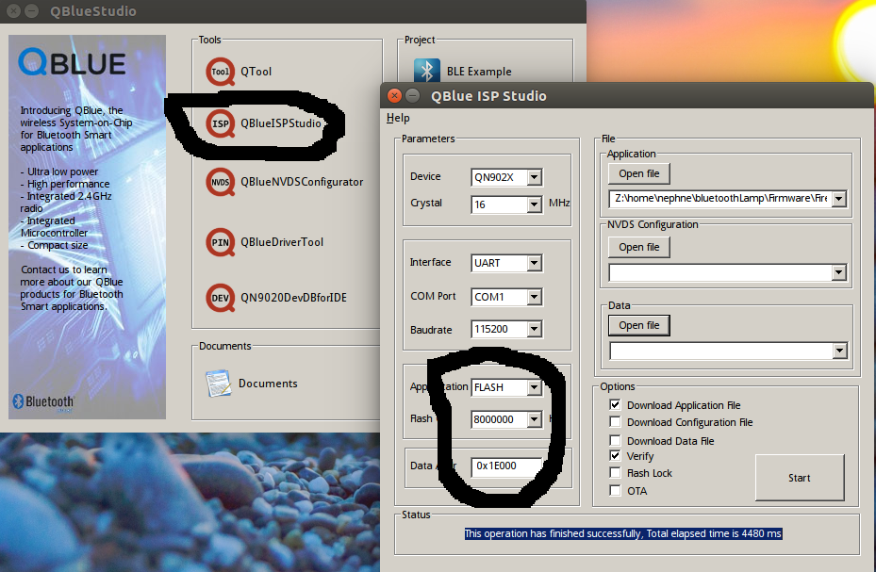Click the Documents label text
This screenshot has height=572, width=876.
(x=268, y=384)
